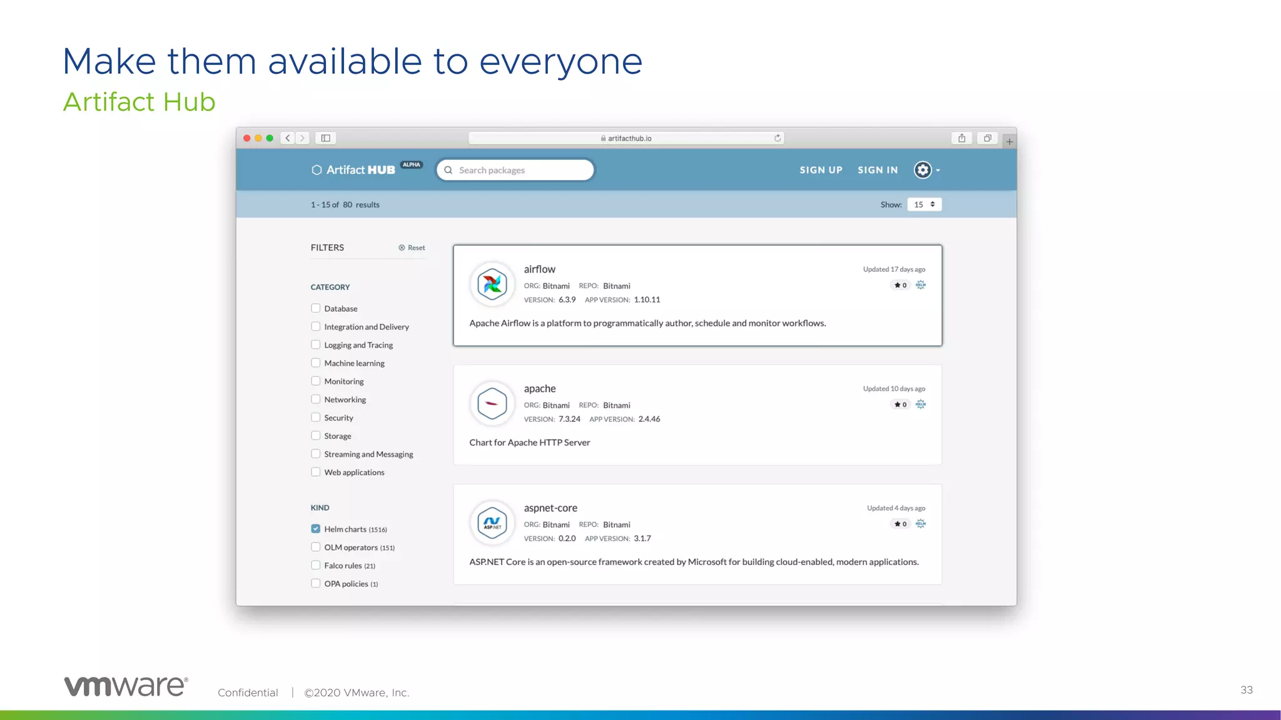This screenshot has height=720, width=1281.
Task: Click the airflow package logo
Action: 492,284
